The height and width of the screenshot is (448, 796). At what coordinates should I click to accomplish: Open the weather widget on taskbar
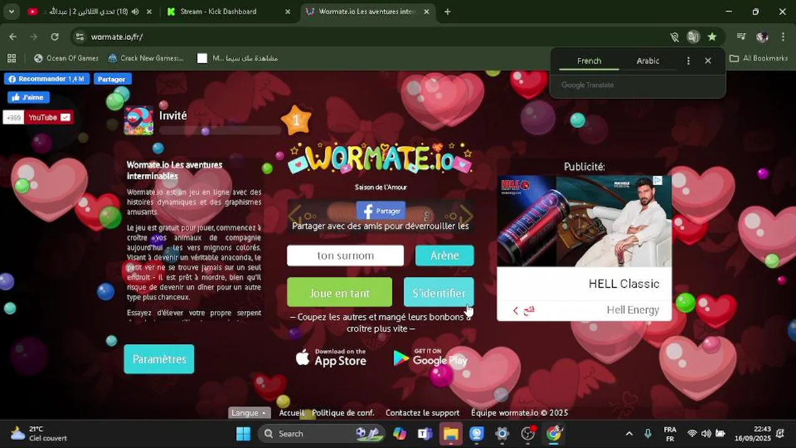pyautogui.click(x=39, y=434)
